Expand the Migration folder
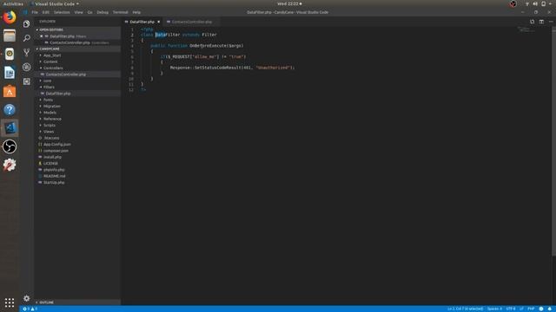556x312 pixels. click(x=52, y=106)
